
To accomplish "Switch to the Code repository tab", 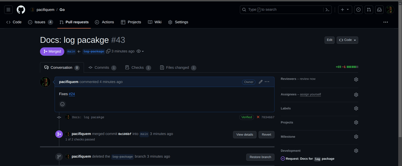I will [14, 22].
